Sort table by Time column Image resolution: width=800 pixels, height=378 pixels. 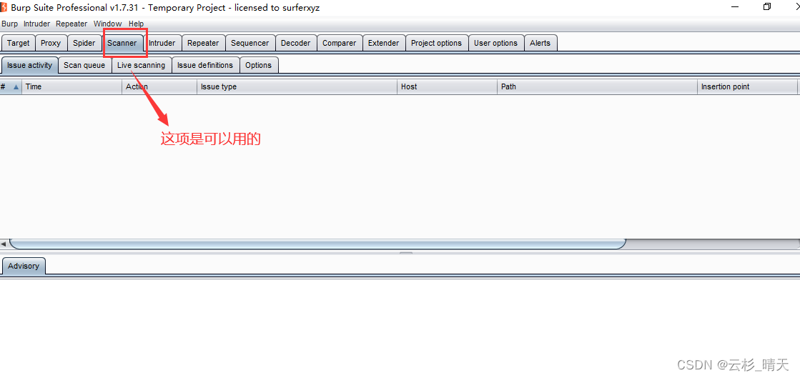pos(71,86)
